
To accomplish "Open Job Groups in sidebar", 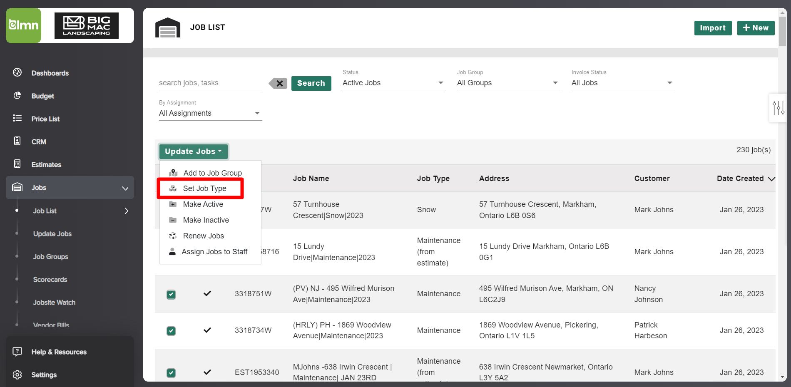I will [51, 257].
